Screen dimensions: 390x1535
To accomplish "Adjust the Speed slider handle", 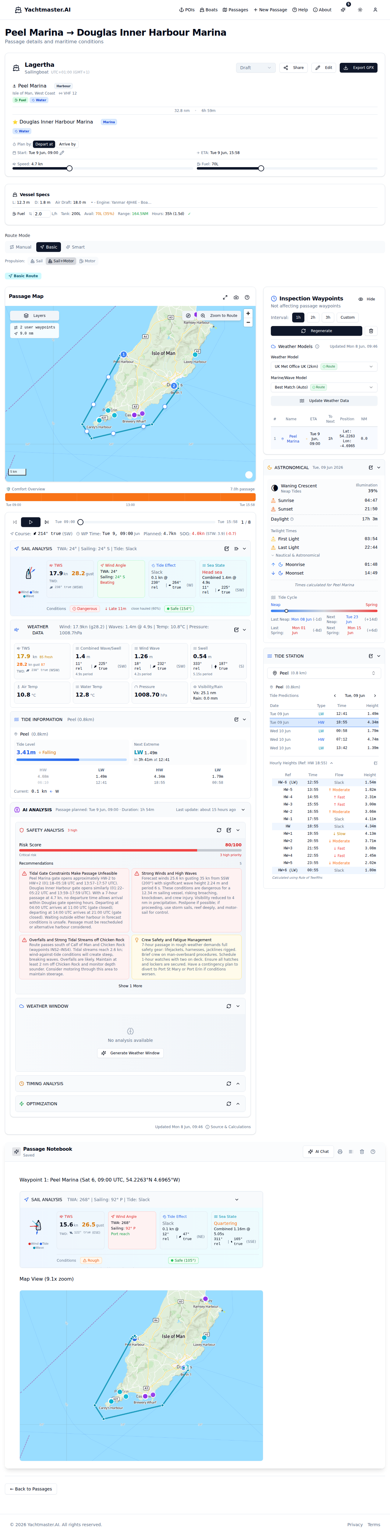I will (70, 169).
